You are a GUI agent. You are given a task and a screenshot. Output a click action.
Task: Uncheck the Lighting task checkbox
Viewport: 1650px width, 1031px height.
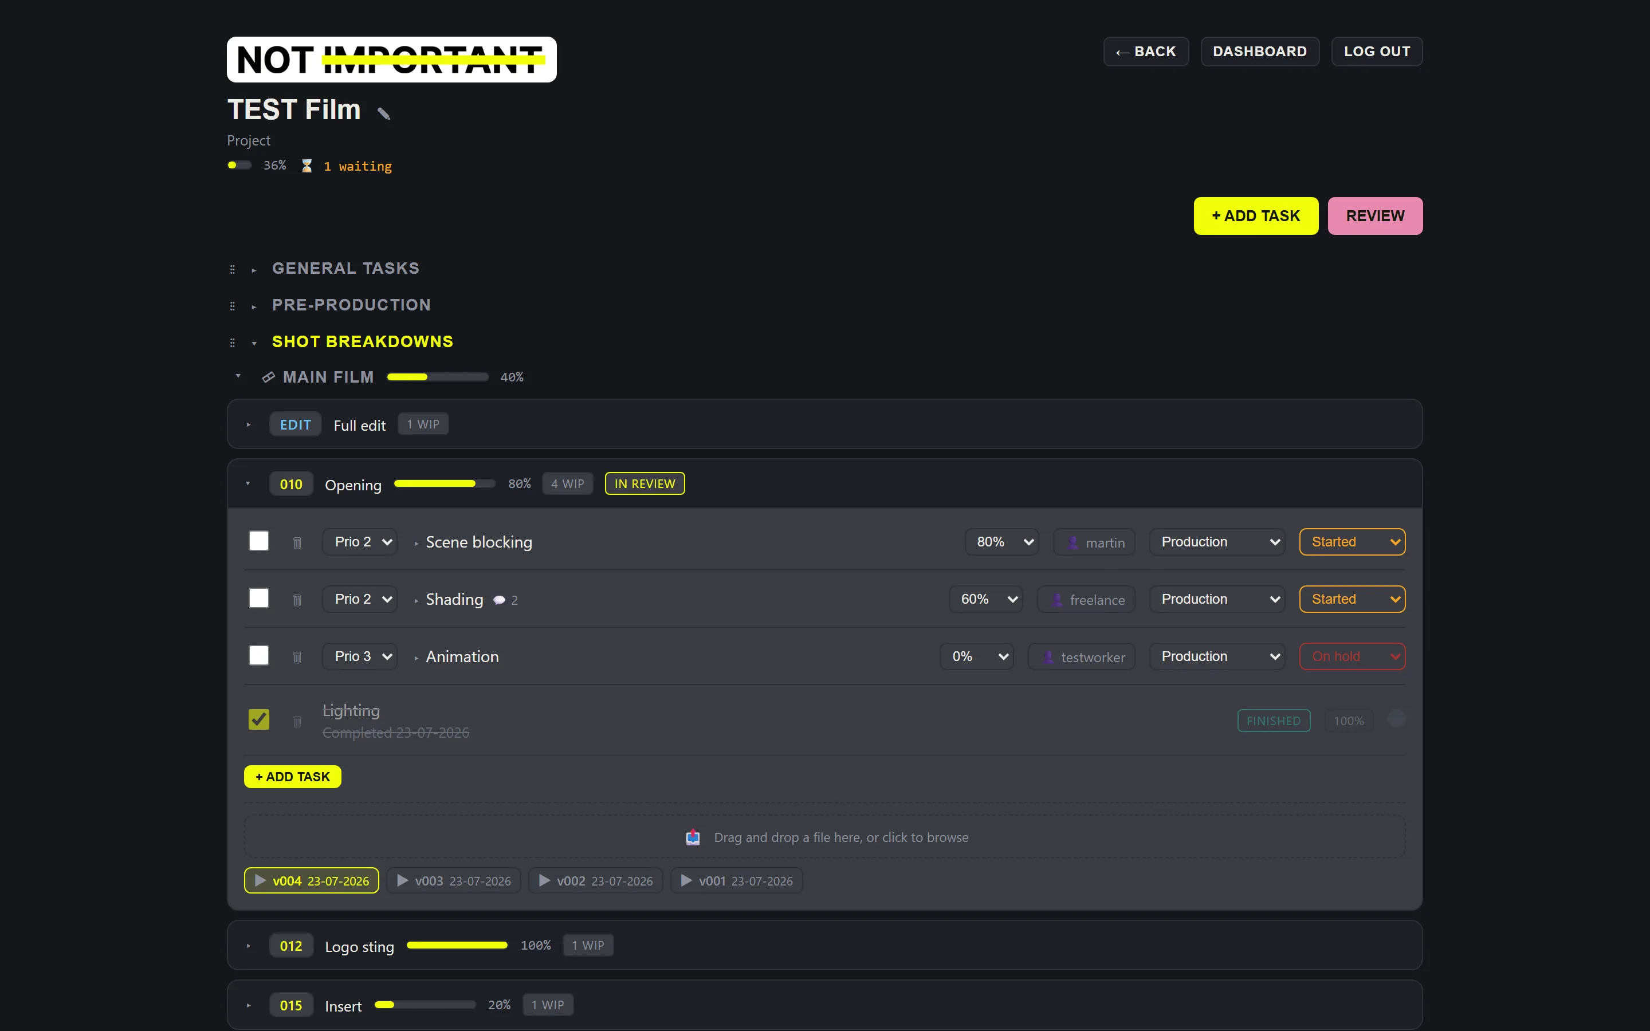tap(259, 719)
